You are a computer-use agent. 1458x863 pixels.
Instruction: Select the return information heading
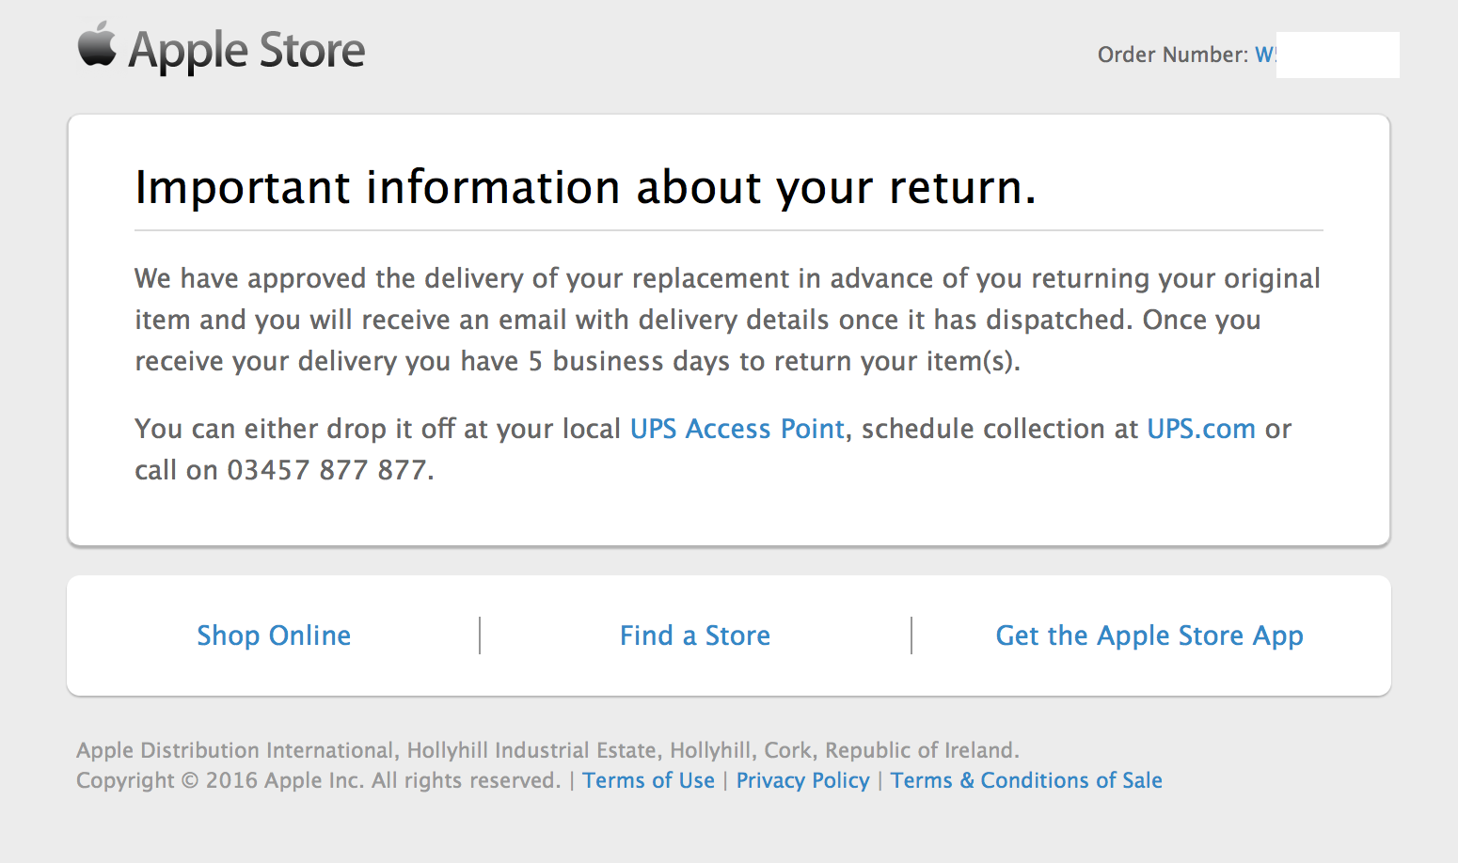click(585, 187)
